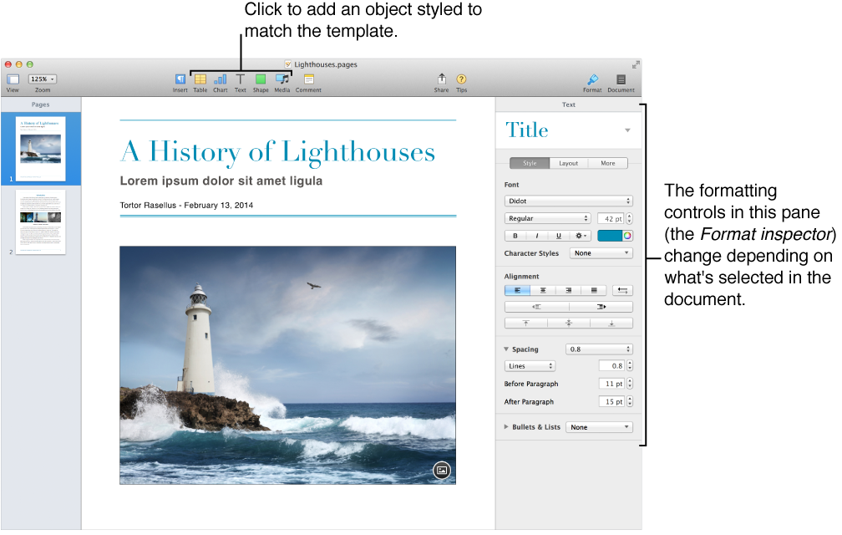This screenshot has width=842, height=535.
Task: Apply italic formatting
Action: pyautogui.click(x=536, y=236)
